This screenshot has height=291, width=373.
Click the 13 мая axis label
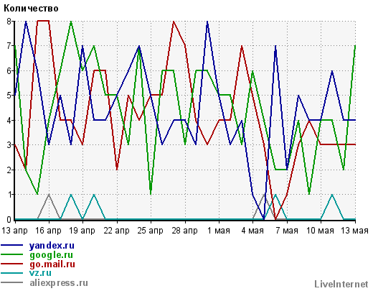(354, 231)
